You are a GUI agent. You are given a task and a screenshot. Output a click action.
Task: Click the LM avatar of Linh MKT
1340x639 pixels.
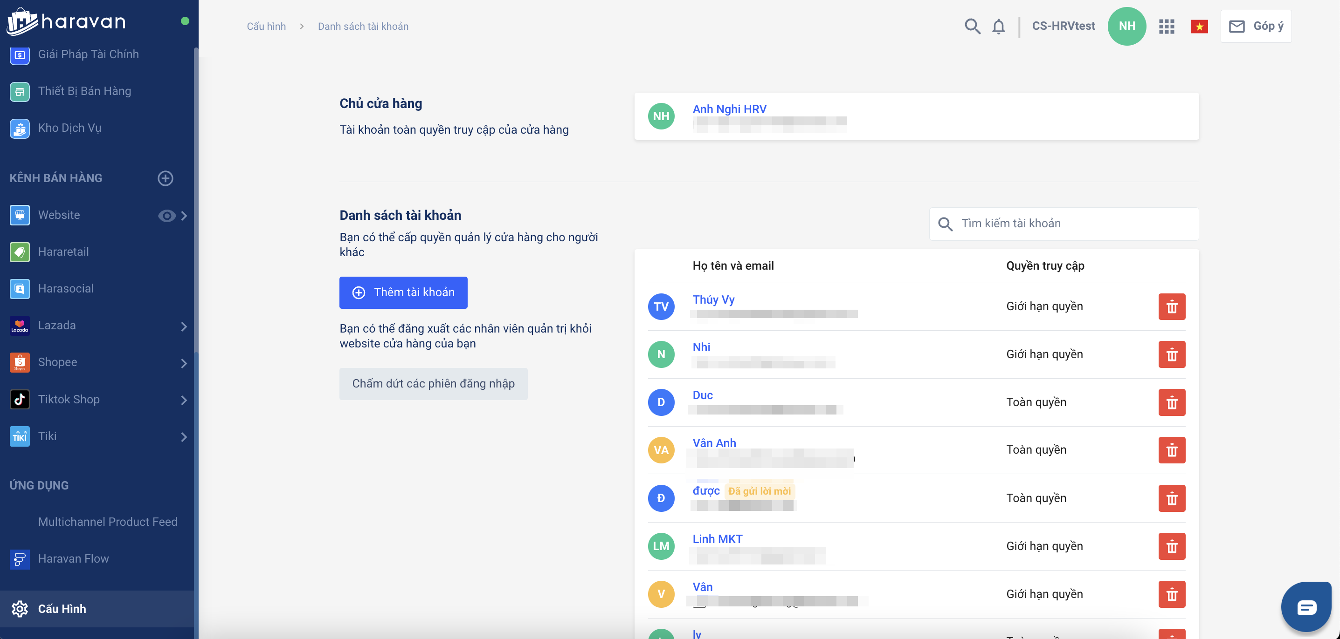click(x=661, y=546)
